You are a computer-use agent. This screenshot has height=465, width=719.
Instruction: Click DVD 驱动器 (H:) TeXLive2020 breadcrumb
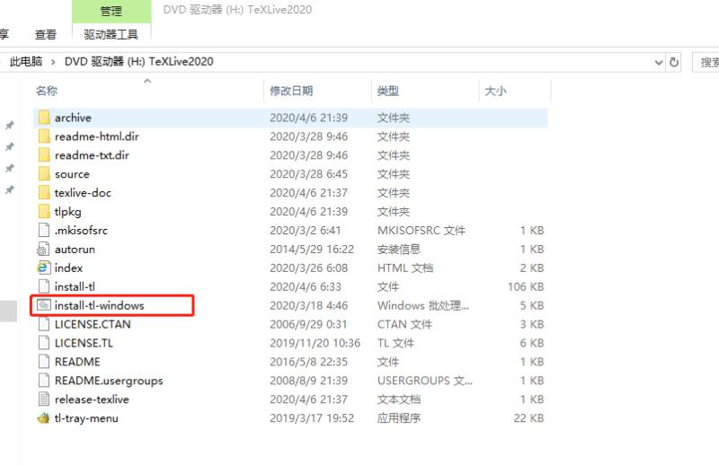(x=139, y=62)
